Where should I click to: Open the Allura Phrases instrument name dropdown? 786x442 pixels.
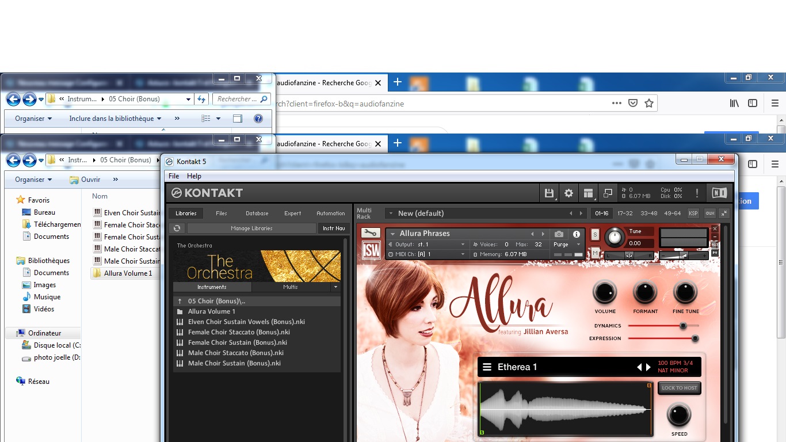pyautogui.click(x=393, y=234)
